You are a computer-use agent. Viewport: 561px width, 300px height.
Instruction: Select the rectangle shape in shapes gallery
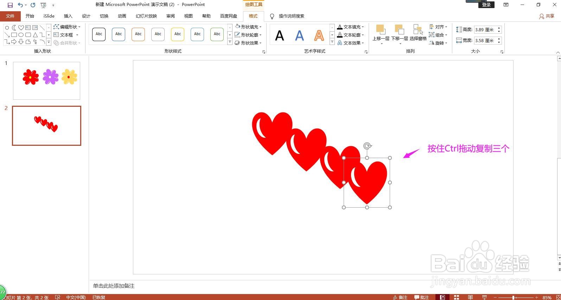point(14,35)
